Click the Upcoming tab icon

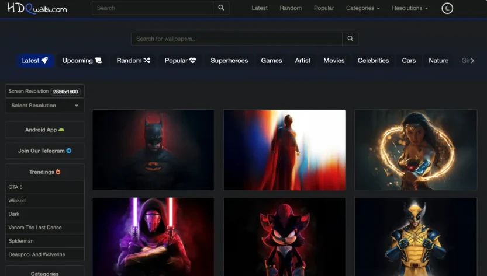[x=98, y=60]
